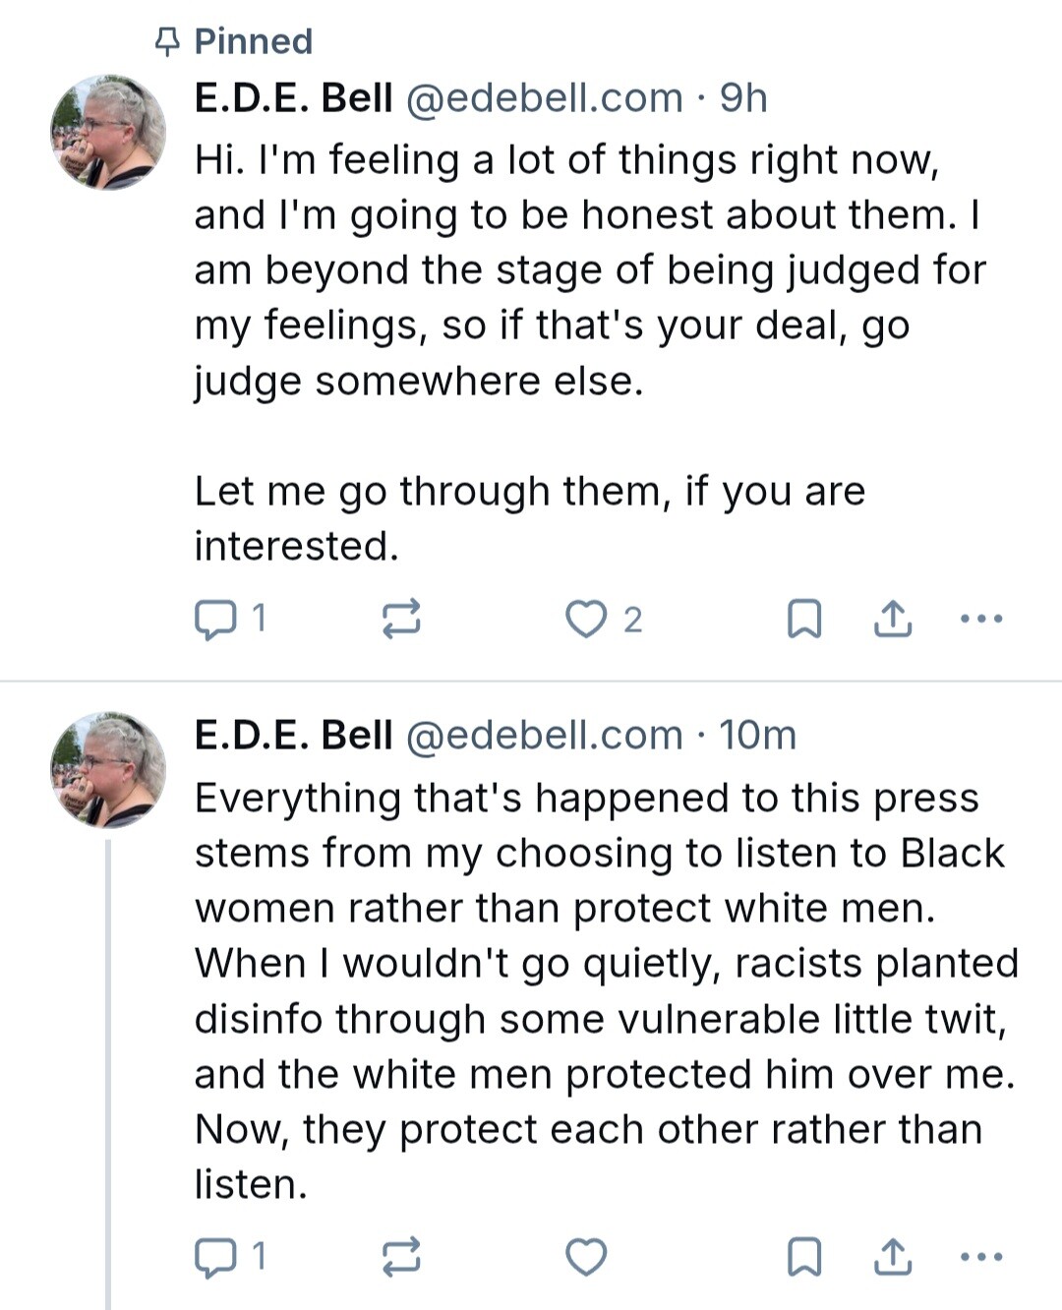Repost the pinned 9h post
Screen dimensions: 1062x1310
401,620
